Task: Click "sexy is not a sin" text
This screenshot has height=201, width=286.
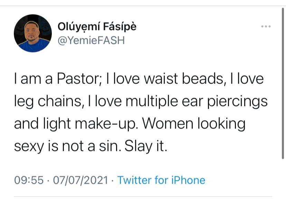Action: [67, 146]
